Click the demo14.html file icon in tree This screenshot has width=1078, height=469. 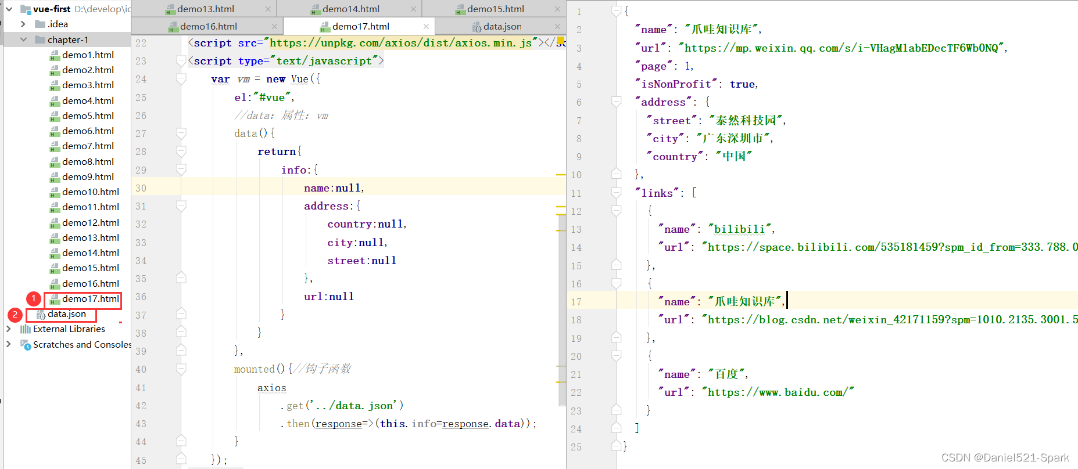(55, 253)
